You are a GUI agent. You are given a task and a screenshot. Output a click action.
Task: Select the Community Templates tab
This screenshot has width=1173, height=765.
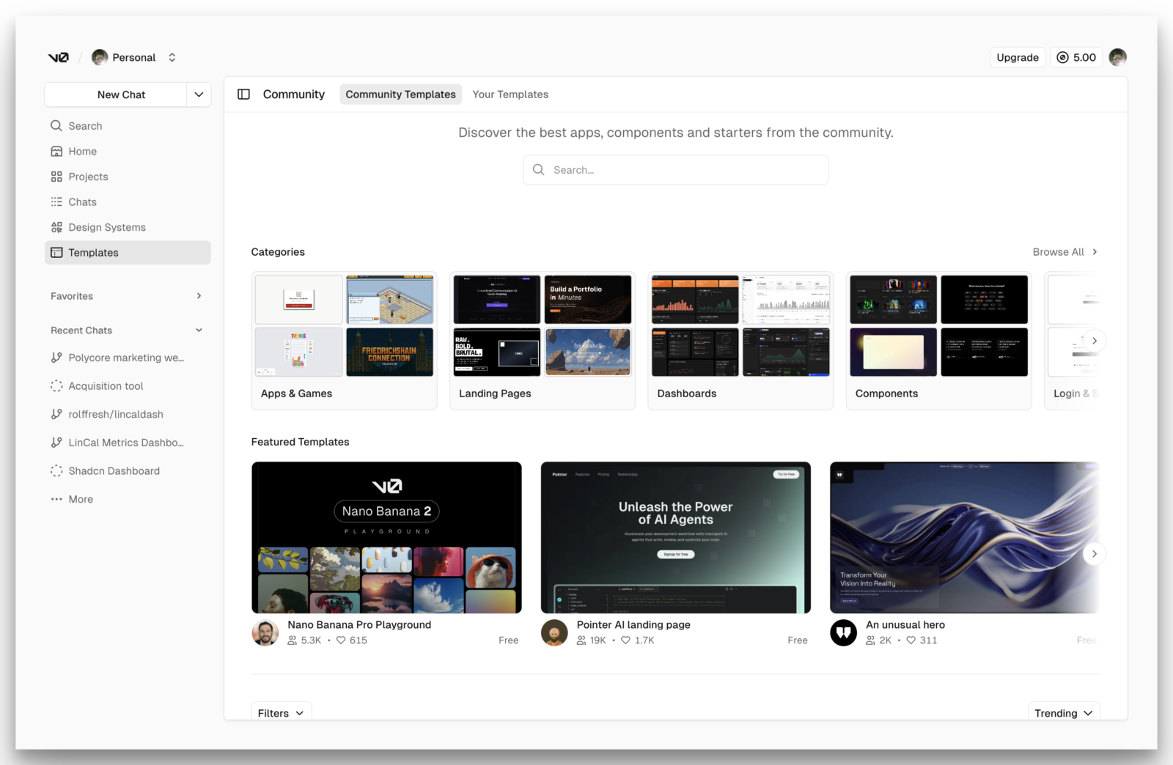coord(400,95)
